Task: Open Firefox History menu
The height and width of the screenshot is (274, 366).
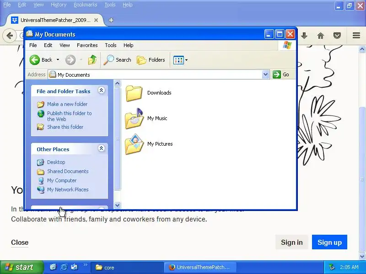Action: pos(59,5)
